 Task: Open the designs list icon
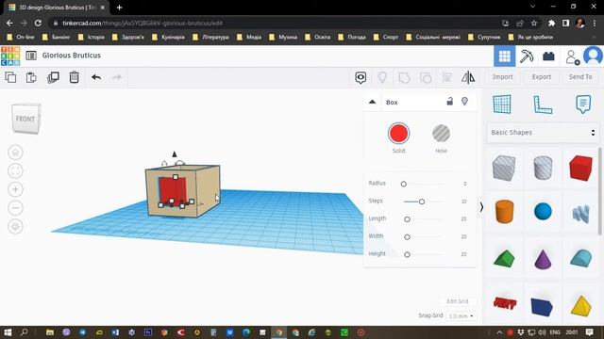coord(31,56)
